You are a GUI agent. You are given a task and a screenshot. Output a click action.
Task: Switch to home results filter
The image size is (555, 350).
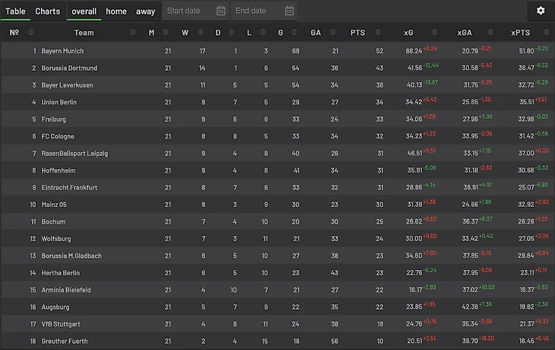click(116, 11)
